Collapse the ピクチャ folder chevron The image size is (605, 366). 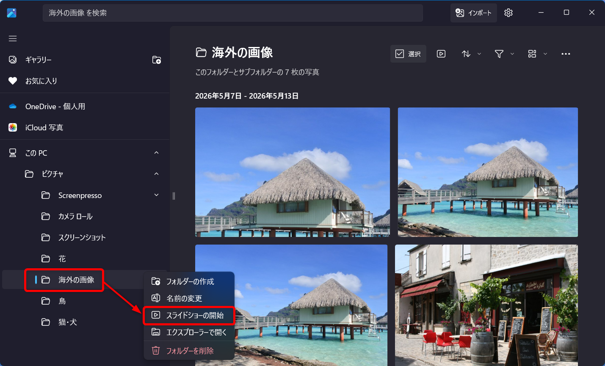click(x=157, y=174)
